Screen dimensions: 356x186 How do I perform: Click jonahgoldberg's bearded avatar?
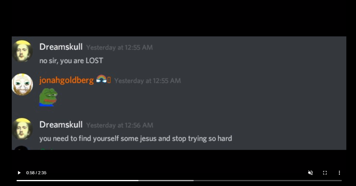point(22,84)
